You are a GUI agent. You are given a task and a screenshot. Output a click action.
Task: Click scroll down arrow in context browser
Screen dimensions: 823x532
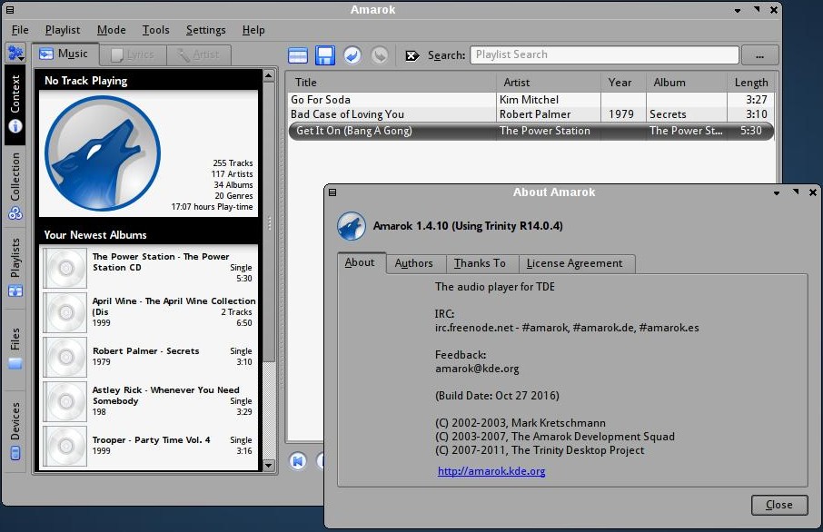(x=269, y=466)
